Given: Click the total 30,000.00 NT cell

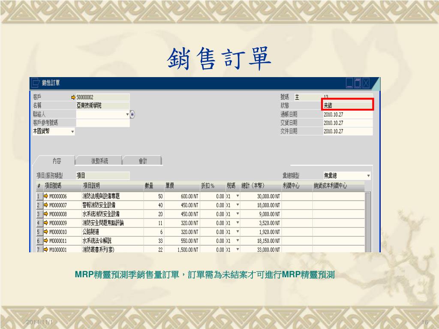Looking at the screenshot, I should pos(261,196).
